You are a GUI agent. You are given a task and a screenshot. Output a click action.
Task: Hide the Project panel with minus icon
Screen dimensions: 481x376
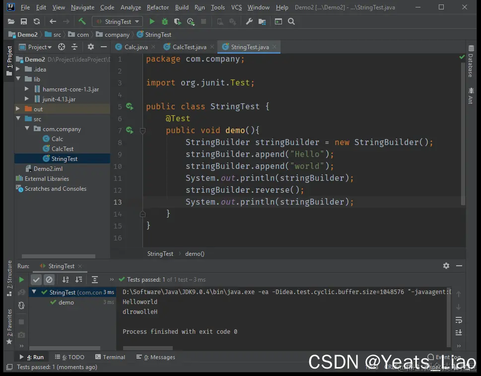(104, 47)
